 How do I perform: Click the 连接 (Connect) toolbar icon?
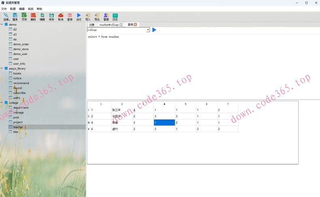(x=6, y=17)
